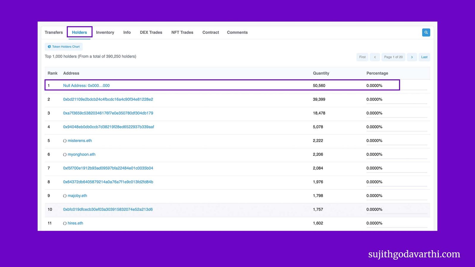The width and height of the screenshot is (475, 267).
Task: Open the Null Address holder details
Action: (x=86, y=85)
